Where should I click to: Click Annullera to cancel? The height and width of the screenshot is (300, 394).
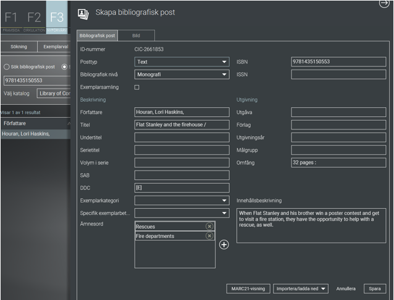coord(346,289)
